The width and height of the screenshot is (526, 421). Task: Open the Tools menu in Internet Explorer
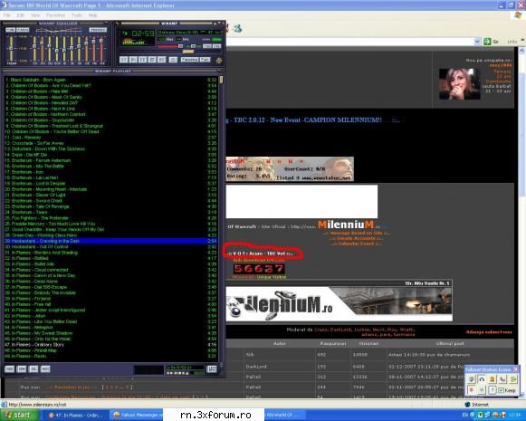click(77, 15)
